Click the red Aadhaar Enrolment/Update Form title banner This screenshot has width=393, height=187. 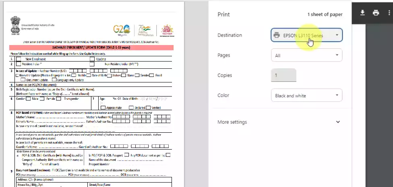tap(91, 47)
